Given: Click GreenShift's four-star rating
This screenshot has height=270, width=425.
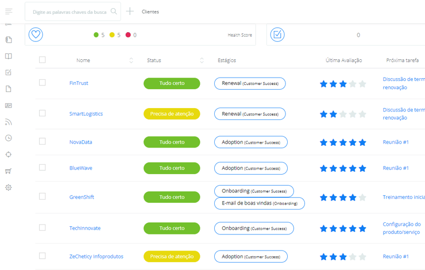Looking at the screenshot, I should tap(343, 197).
